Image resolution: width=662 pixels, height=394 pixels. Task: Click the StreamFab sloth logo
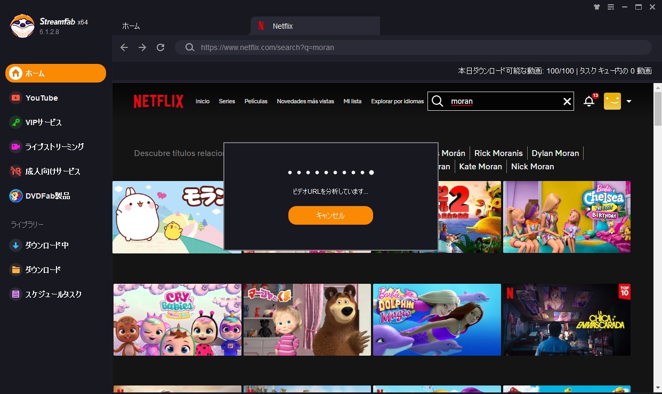point(22,26)
